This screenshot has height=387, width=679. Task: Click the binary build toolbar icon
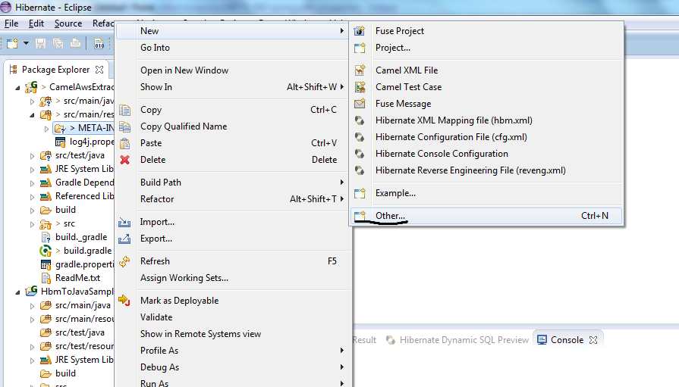99,44
